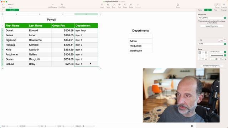
Task: Click the Shape toolbar icon
Action: pos(125,5)
